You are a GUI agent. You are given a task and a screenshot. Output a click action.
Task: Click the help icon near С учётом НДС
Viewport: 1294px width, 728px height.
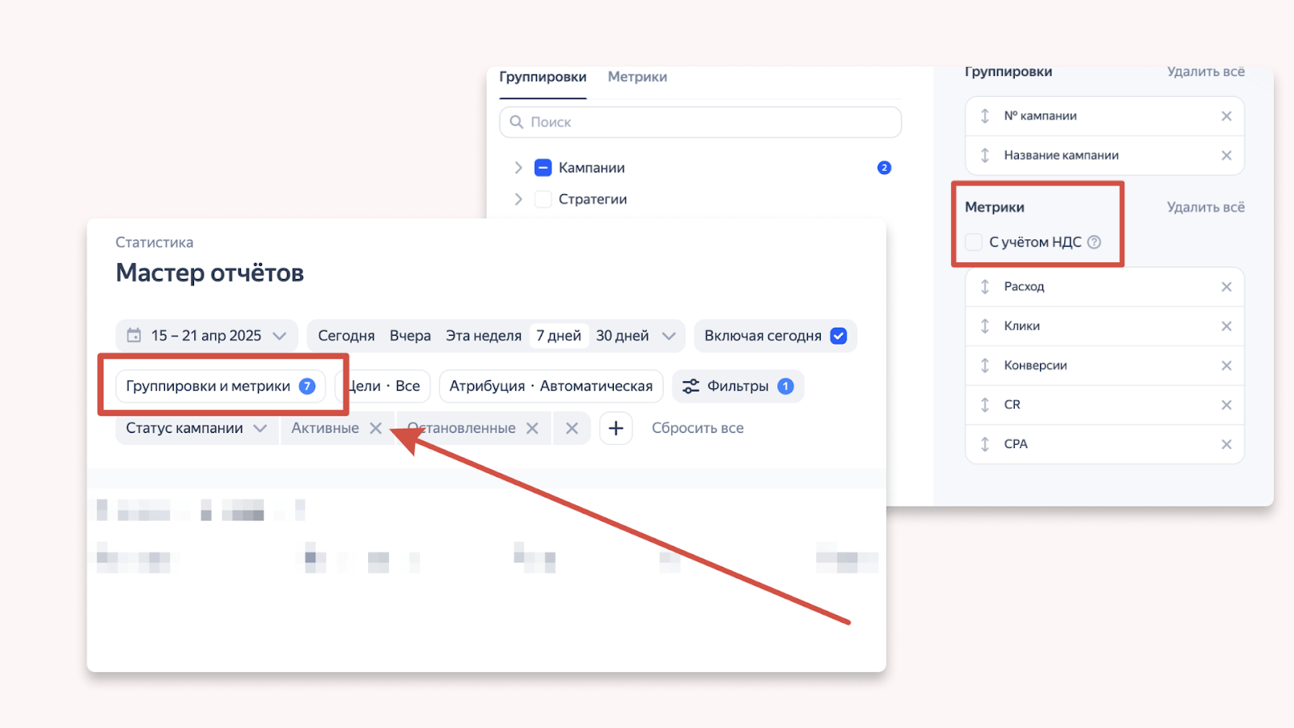(x=1094, y=242)
